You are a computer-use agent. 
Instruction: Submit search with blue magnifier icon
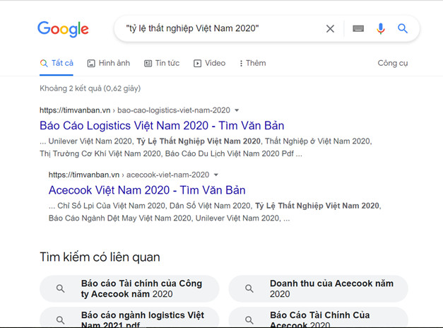pyautogui.click(x=403, y=28)
